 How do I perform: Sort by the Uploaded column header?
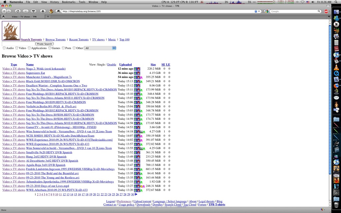pyautogui.click(x=126, y=65)
